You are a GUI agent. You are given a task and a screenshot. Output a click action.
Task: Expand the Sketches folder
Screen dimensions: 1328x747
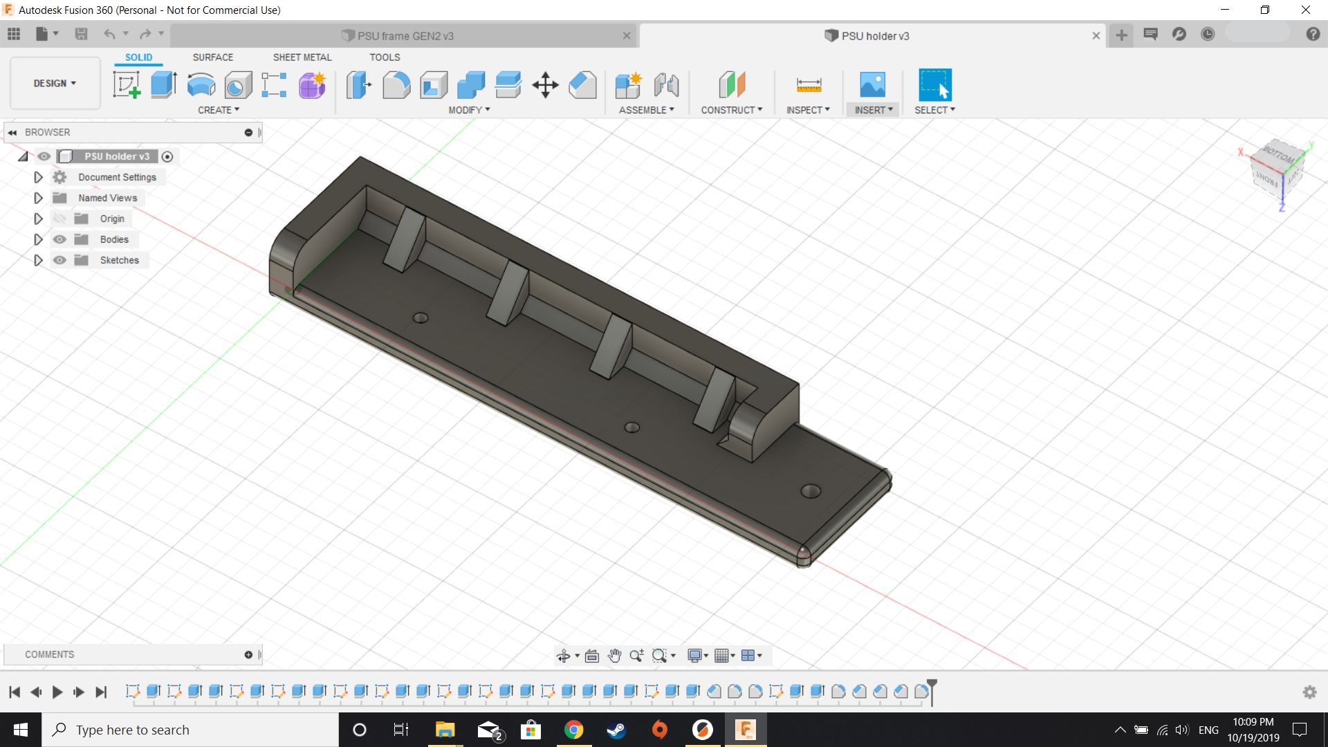click(38, 260)
